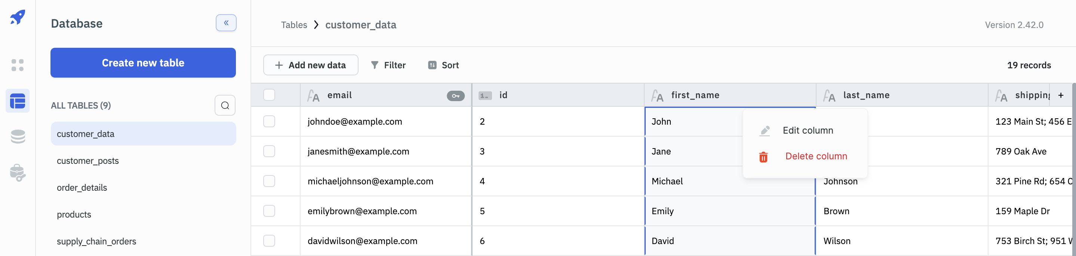Screen dimensions: 1076x256
Task: Open the workspace briefcase settings icon
Action: tap(18, 173)
